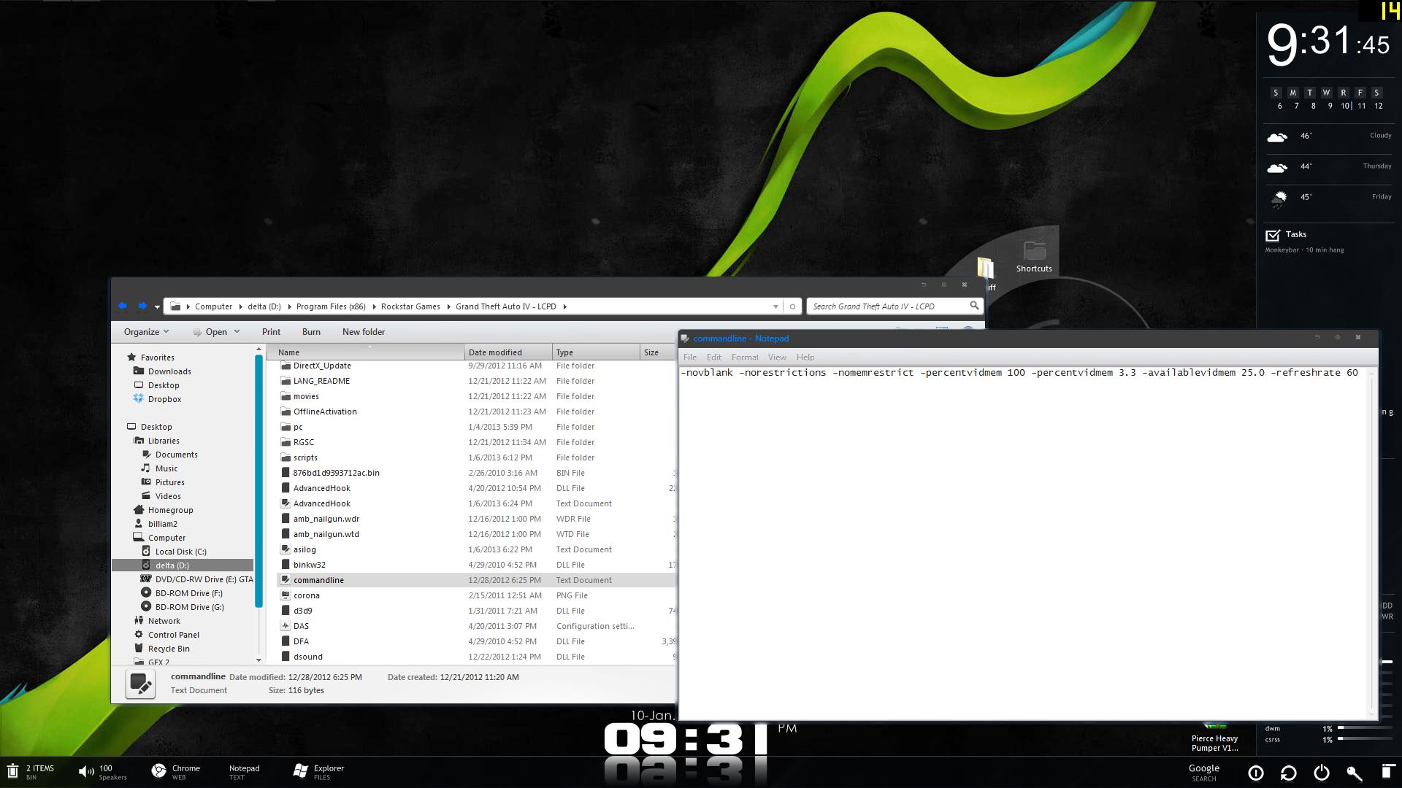The width and height of the screenshot is (1402, 788).
Task: Open Notepad File menu
Action: point(690,358)
